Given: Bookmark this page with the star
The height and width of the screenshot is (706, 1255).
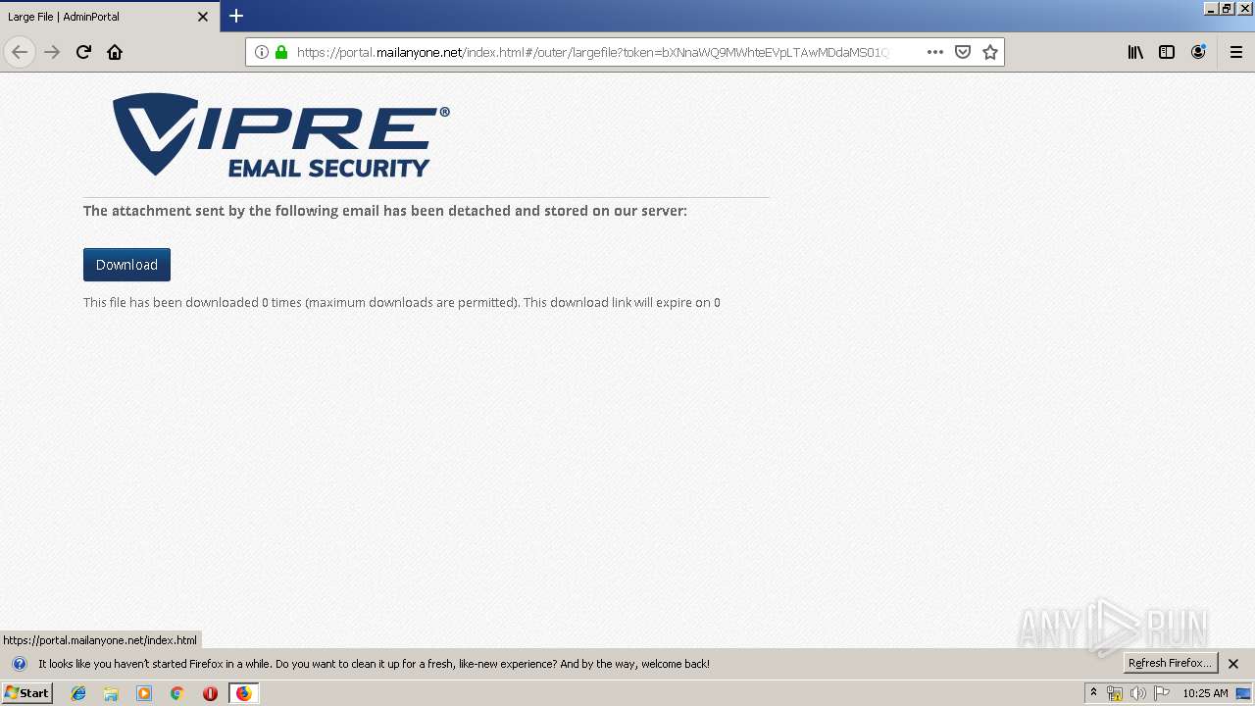Looking at the screenshot, I should point(990,52).
